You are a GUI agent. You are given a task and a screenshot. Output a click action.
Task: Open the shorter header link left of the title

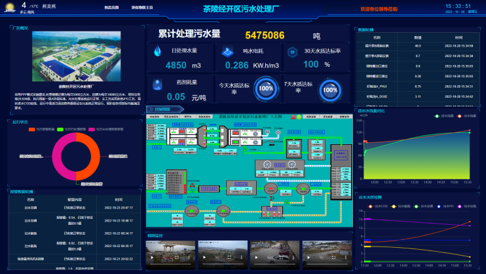click(x=111, y=7)
